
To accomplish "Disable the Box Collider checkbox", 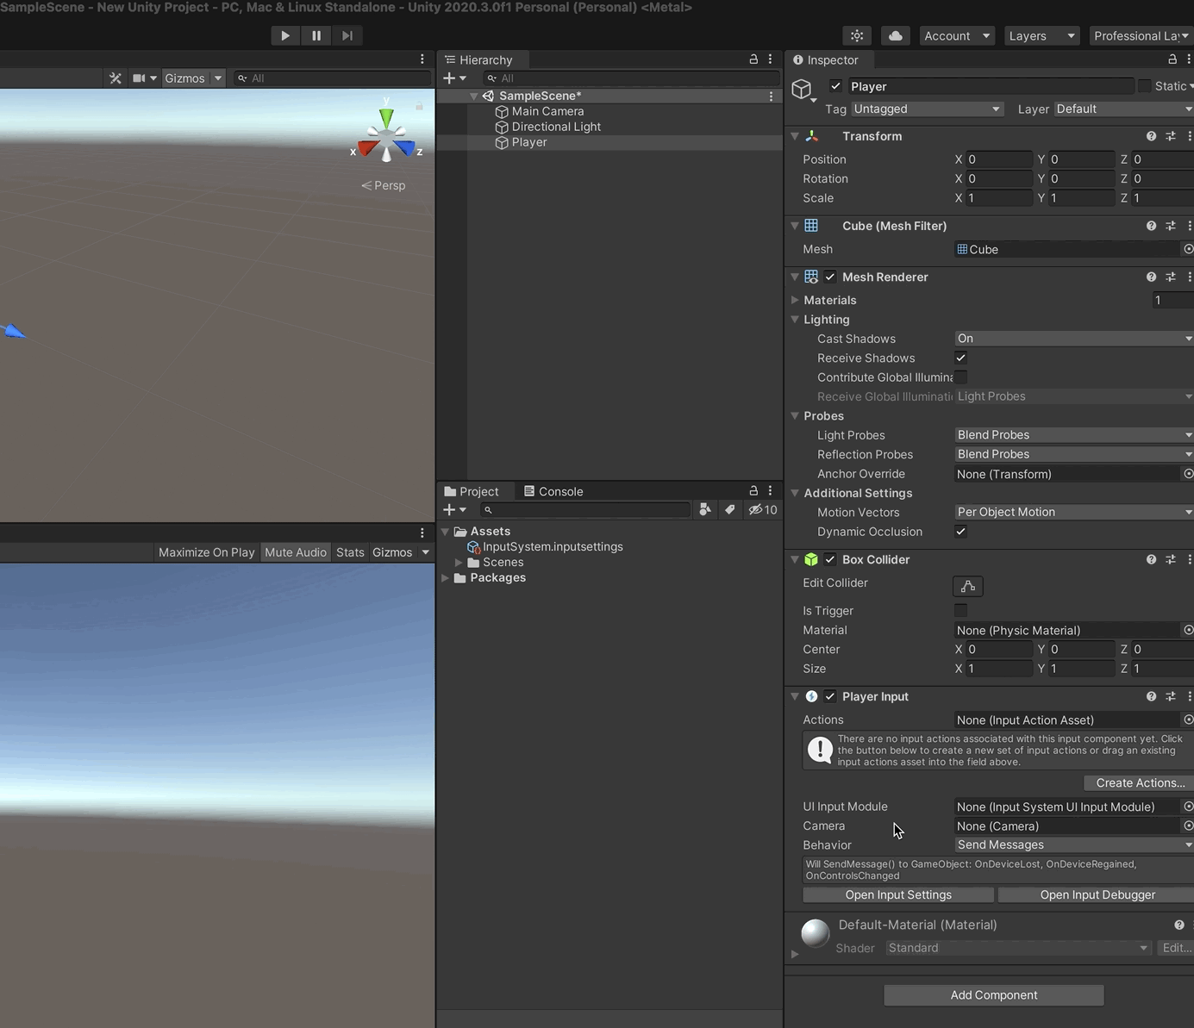I will coord(830,559).
